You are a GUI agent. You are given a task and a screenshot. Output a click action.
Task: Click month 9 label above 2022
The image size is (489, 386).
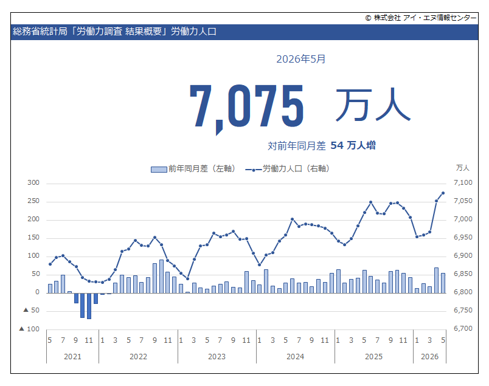pyautogui.click(x=154, y=340)
